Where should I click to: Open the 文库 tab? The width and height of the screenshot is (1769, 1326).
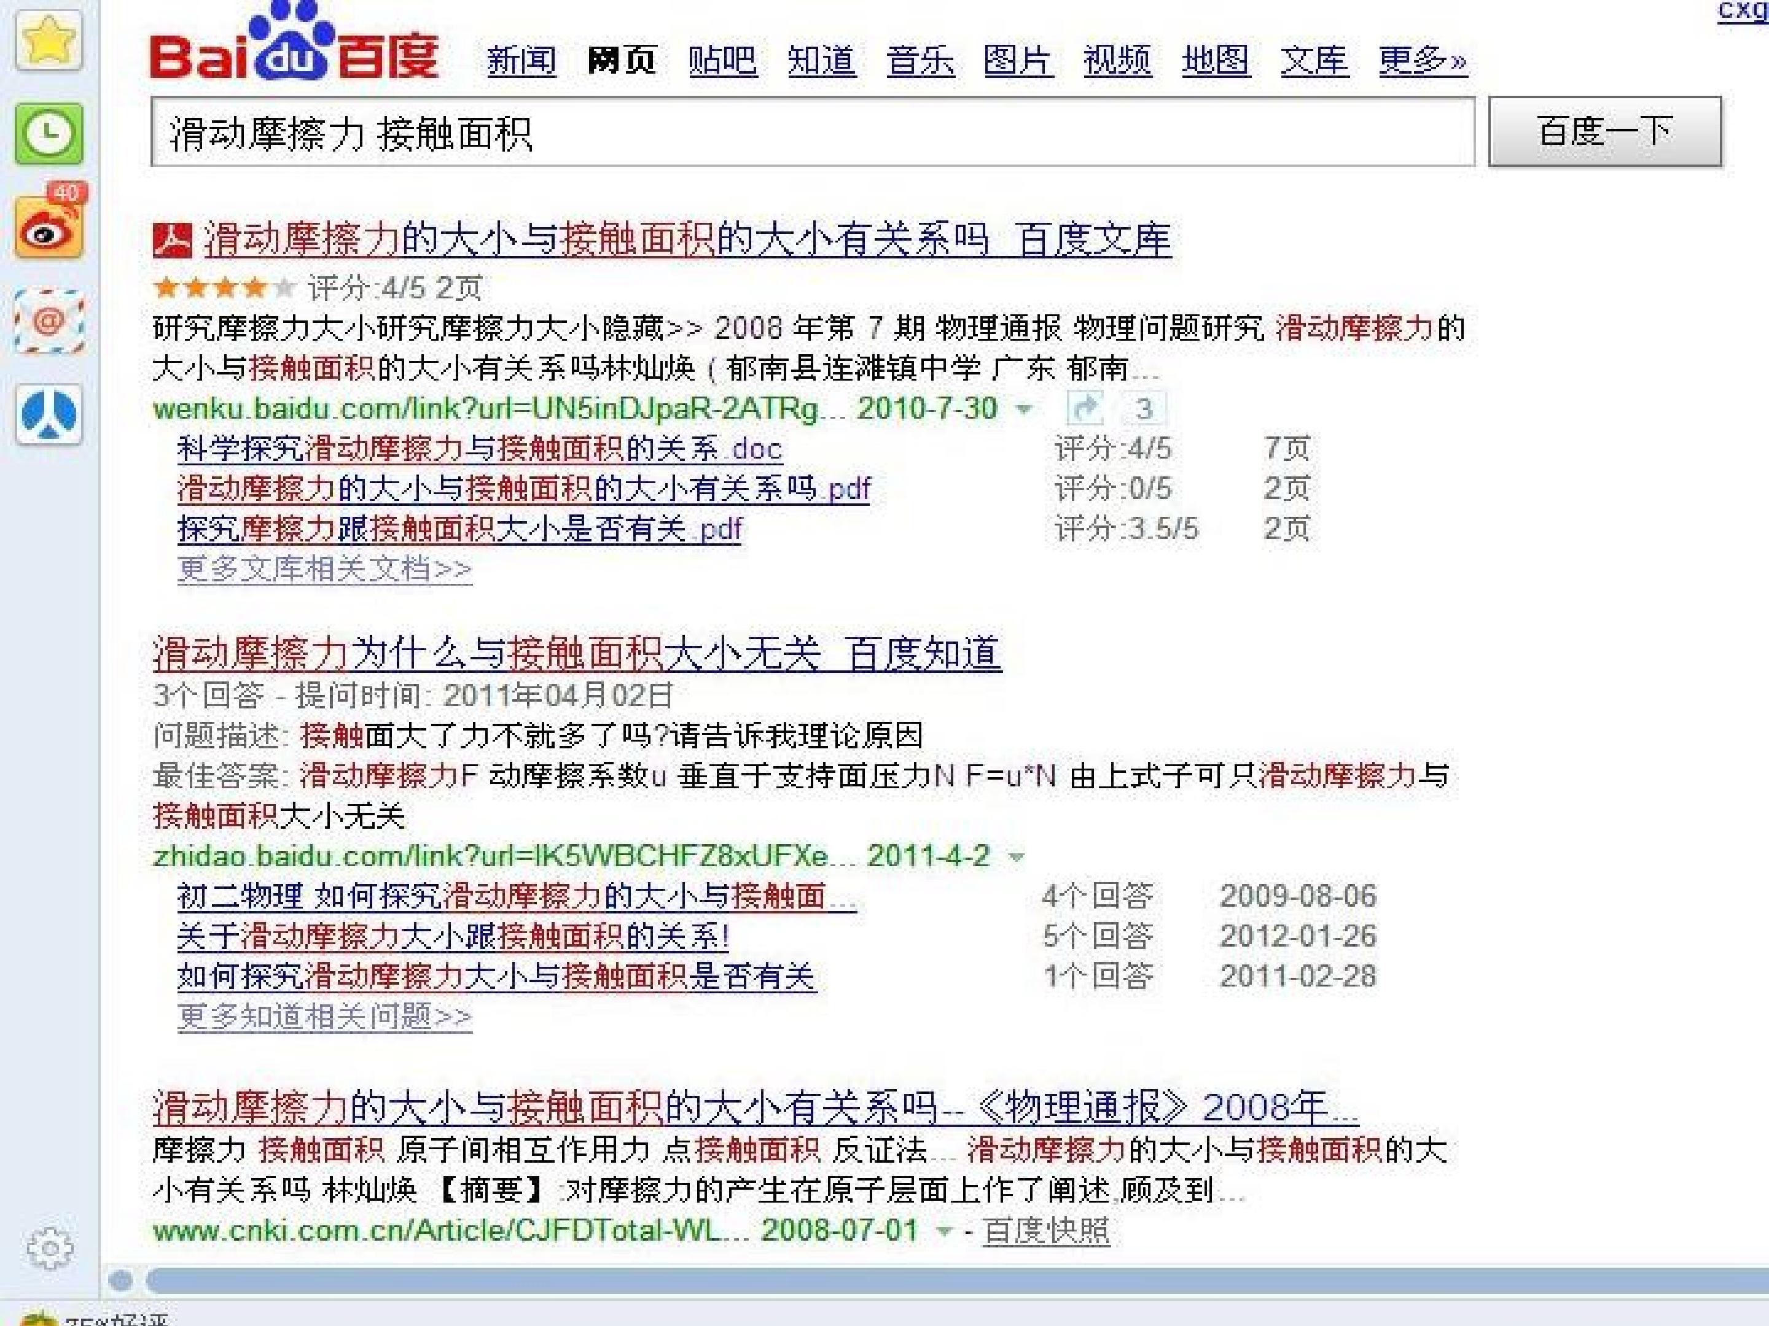(1314, 60)
